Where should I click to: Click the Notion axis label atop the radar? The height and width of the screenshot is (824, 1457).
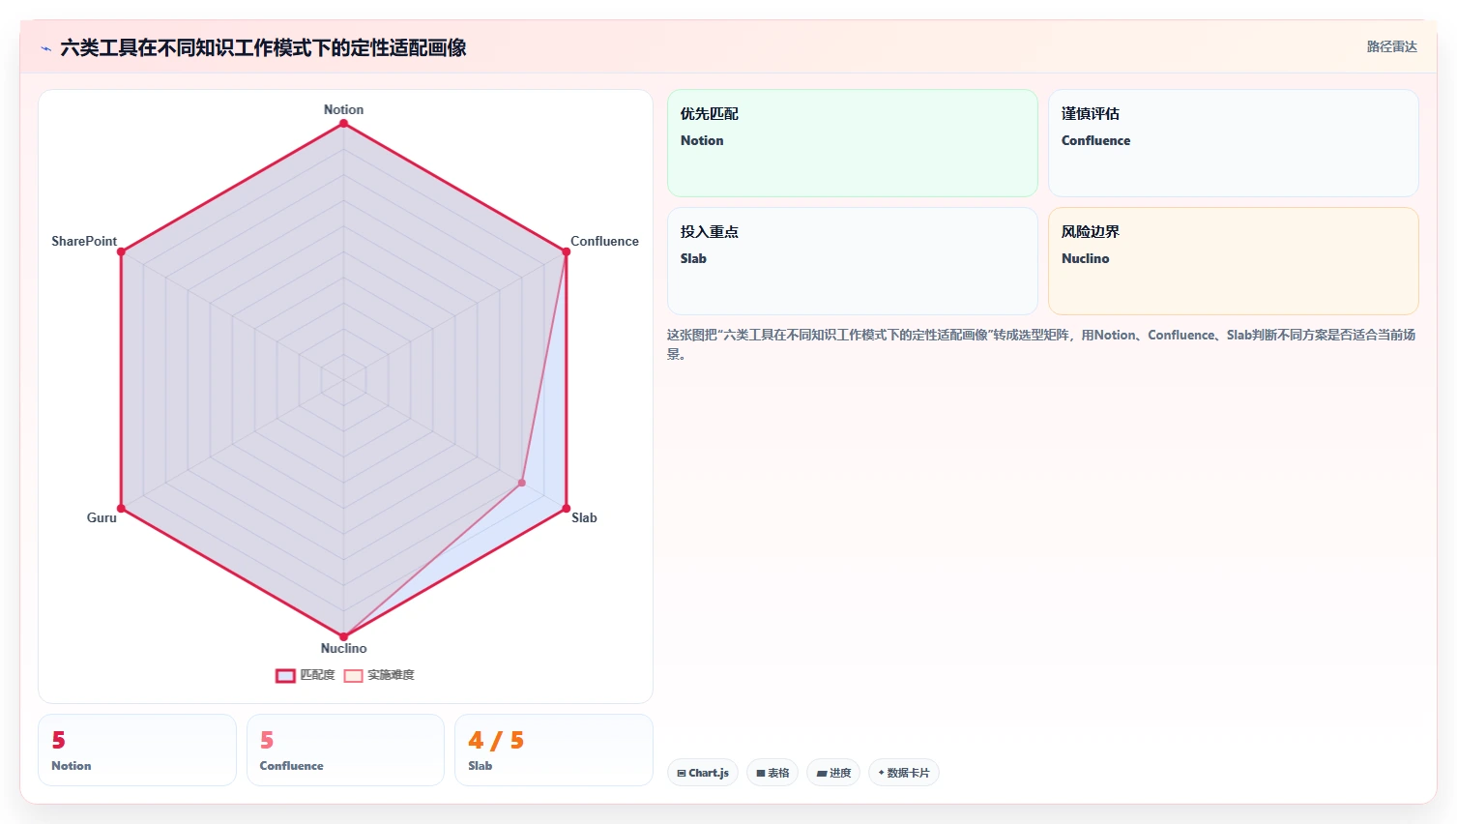coord(343,109)
